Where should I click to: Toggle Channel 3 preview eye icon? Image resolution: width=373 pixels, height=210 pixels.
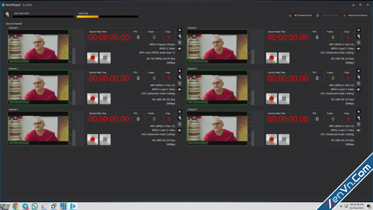358,90
